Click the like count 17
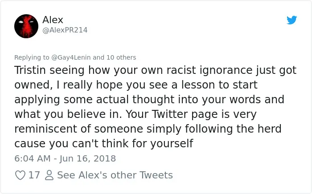This screenshot has width=312, height=194. [x=34, y=175]
